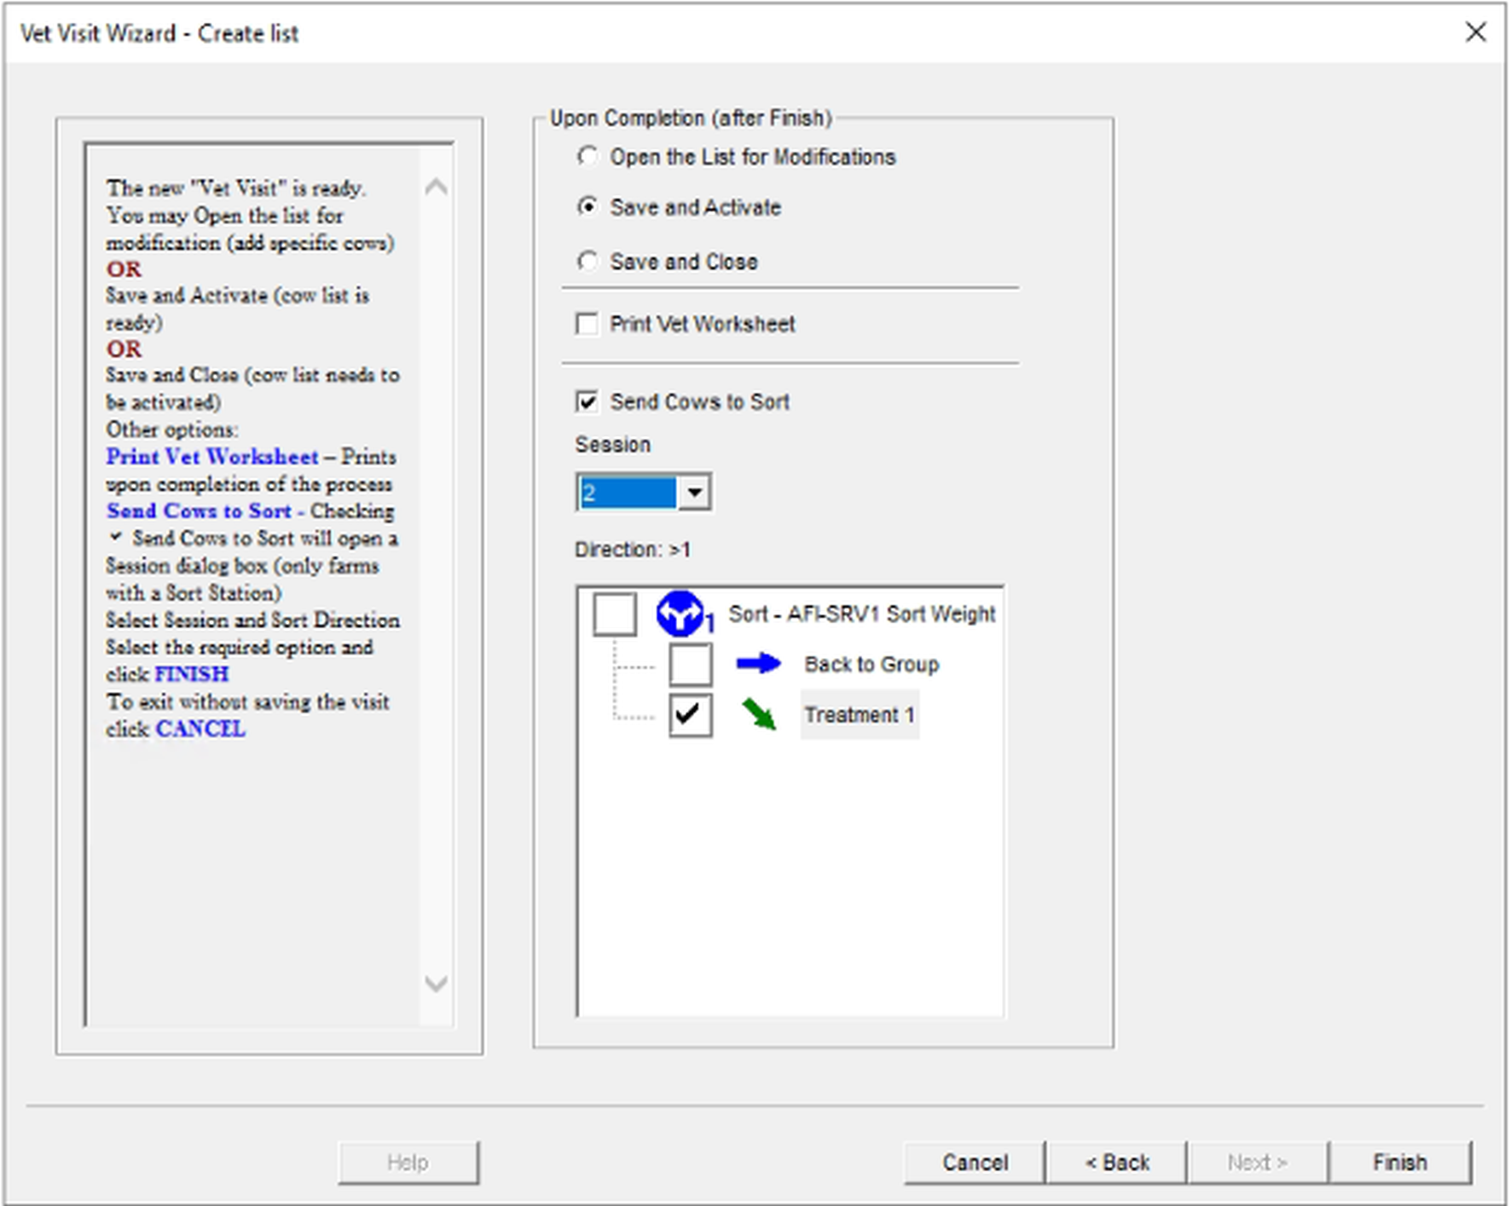Screen dimensions: 1511x1206
Task: Close the Vet Visit Wizard window
Action: [1476, 32]
